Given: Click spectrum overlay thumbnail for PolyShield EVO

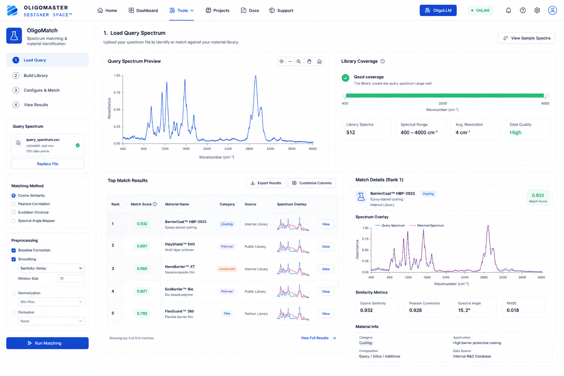Looking at the screenshot, I should [x=293, y=247].
